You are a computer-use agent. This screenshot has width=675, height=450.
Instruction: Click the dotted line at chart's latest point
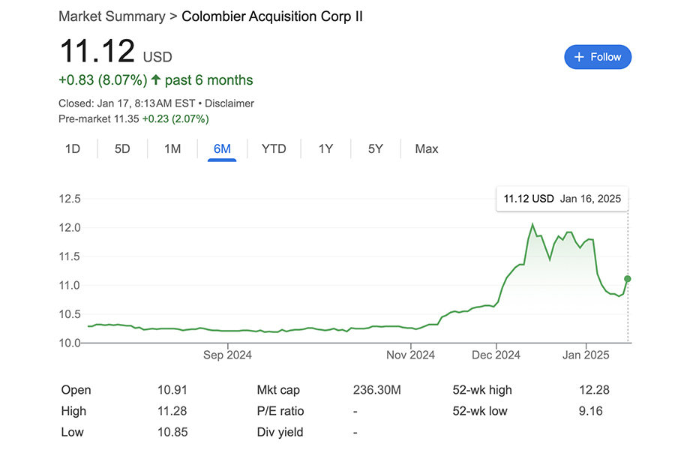pyautogui.click(x=627, y=315)
